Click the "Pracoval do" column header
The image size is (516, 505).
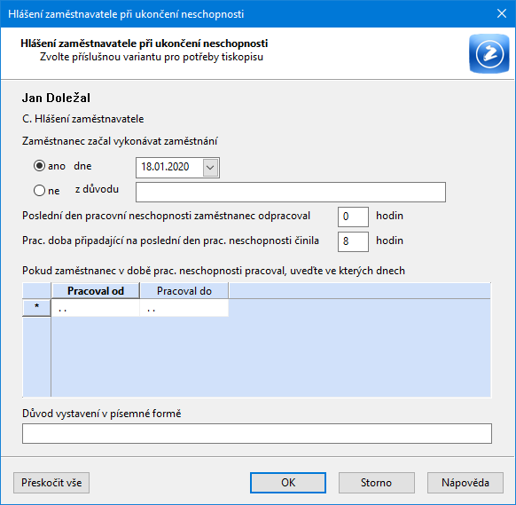[x=184, y=291]
